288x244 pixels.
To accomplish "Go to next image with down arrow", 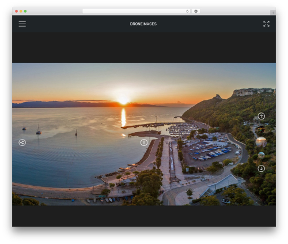I will coord(261,168).
